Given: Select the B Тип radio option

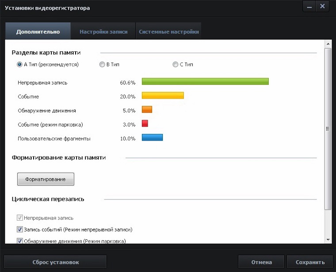Looking at the screenshot, I should click(103, 65).
